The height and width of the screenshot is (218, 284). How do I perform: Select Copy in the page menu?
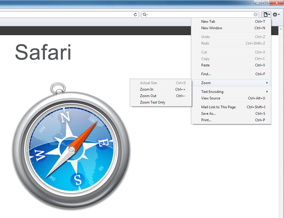tap(231, 59)
